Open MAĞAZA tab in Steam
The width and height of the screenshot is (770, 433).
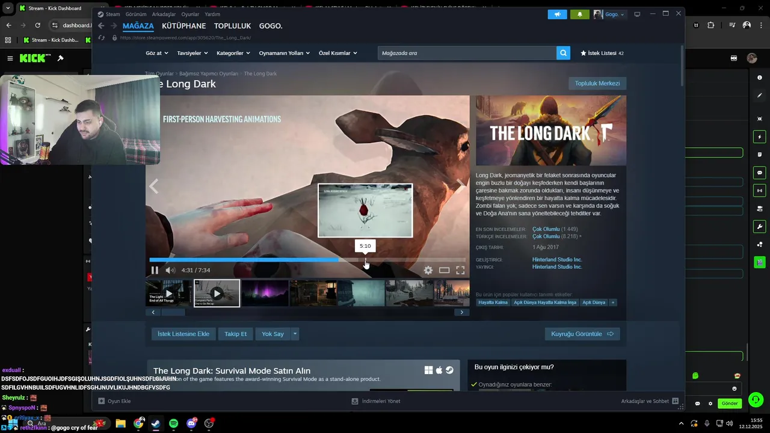click(138, 26)
